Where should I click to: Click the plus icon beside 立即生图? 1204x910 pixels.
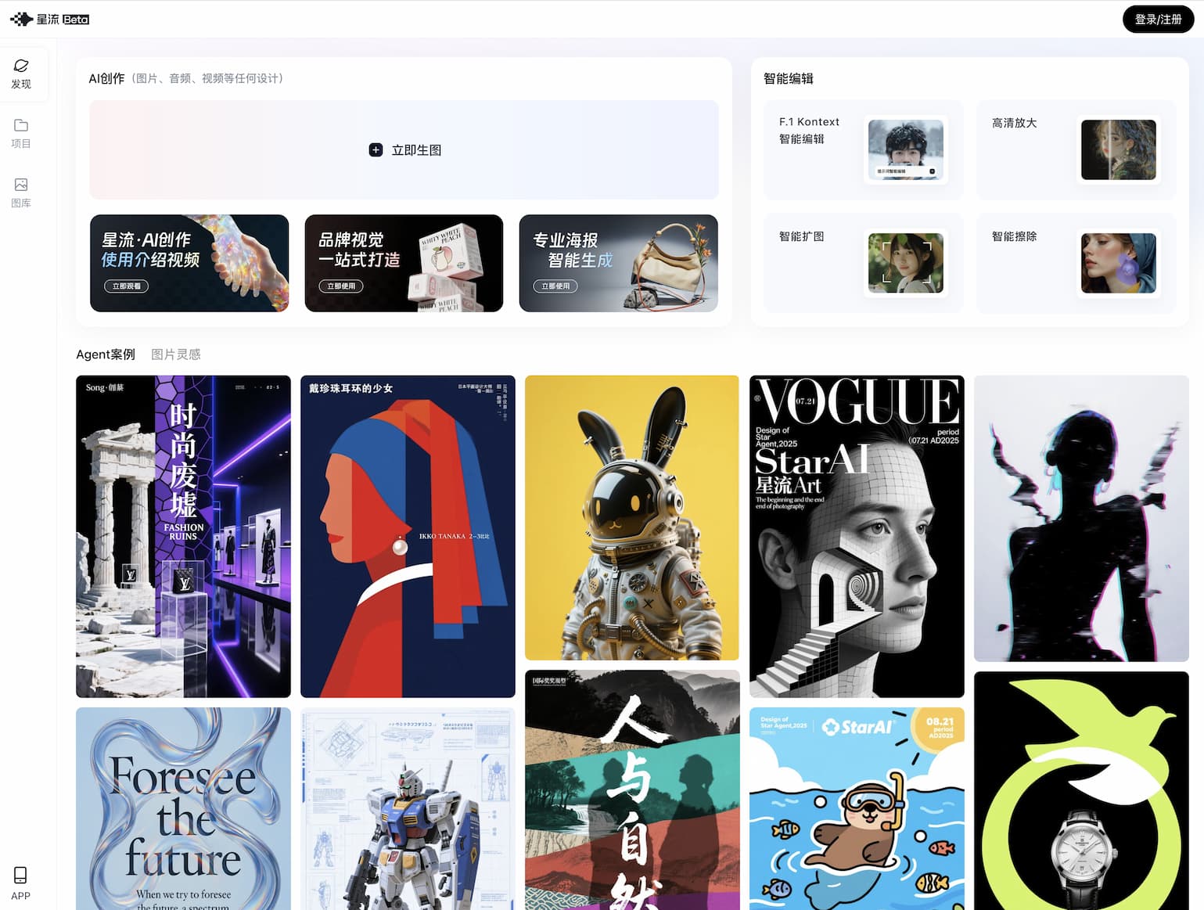pos(376,149)
